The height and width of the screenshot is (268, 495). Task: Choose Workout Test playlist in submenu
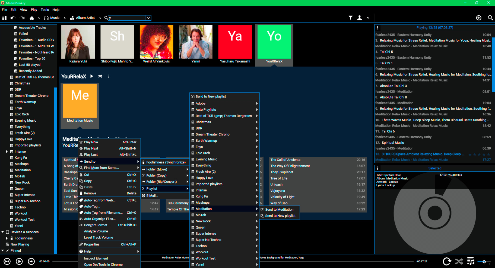coord(224,258)
